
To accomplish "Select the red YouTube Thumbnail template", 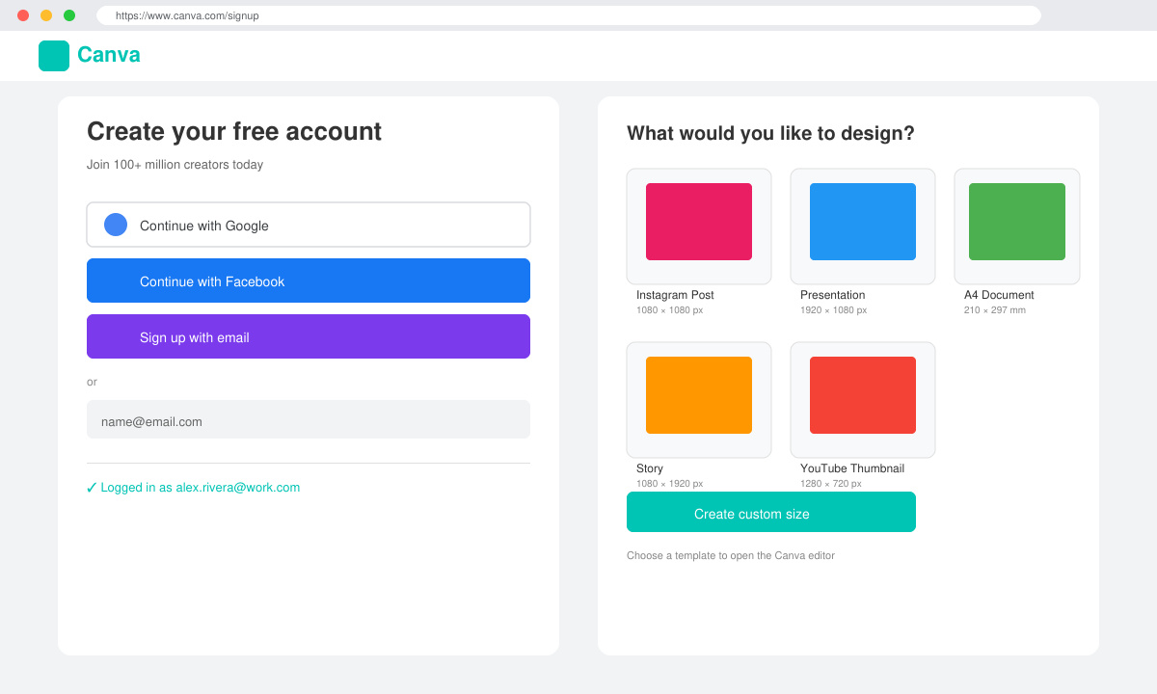I will point(863,395).
